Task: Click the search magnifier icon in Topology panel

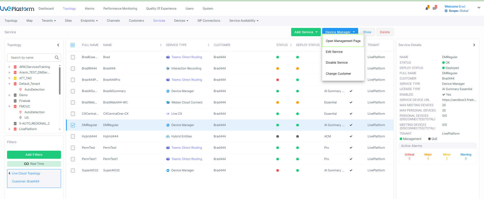Action: pos(57,58)
